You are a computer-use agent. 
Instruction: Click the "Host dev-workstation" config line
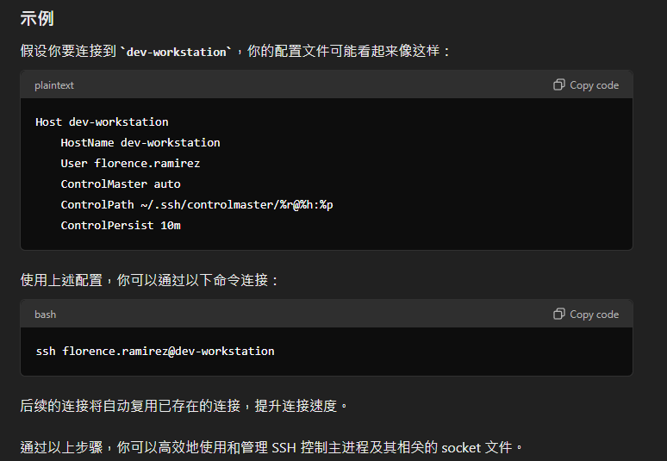click(x=102, y=122)
